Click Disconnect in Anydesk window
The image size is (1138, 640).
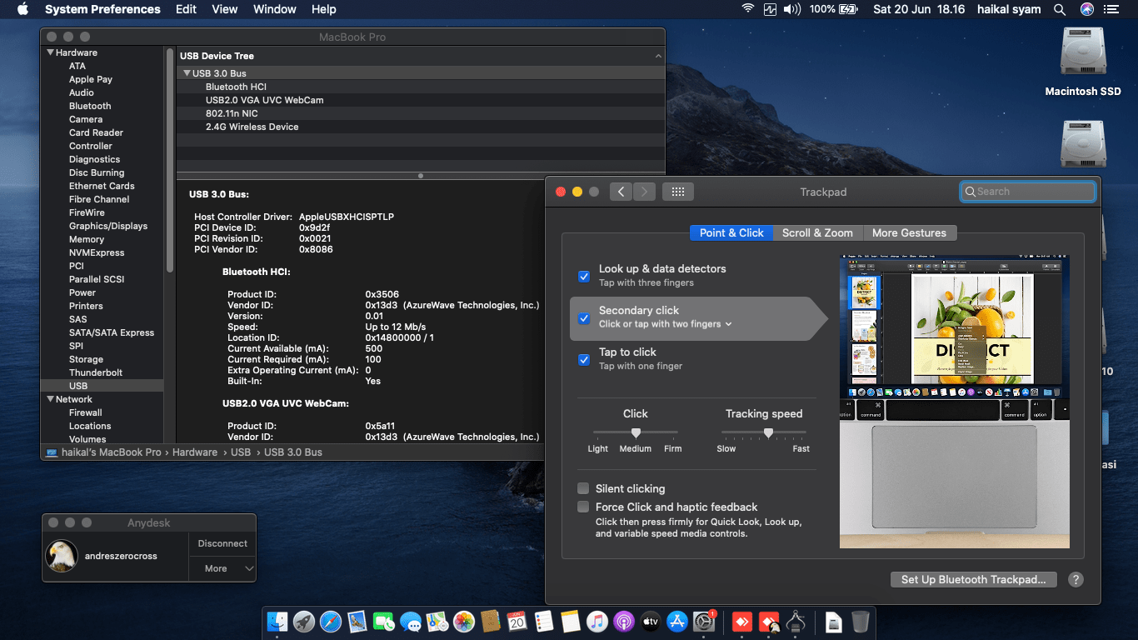tap(222, 543)
